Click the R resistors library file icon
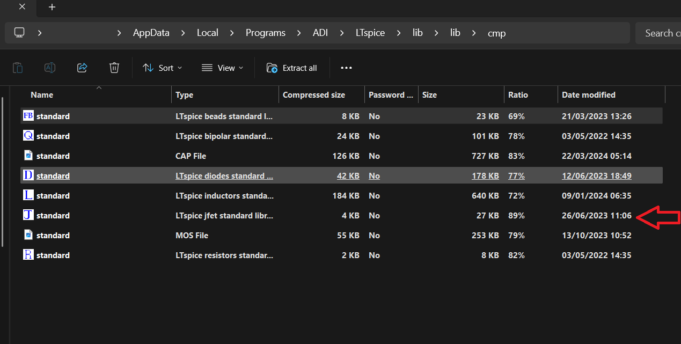 pyautogui.click(x=28, y=255)
